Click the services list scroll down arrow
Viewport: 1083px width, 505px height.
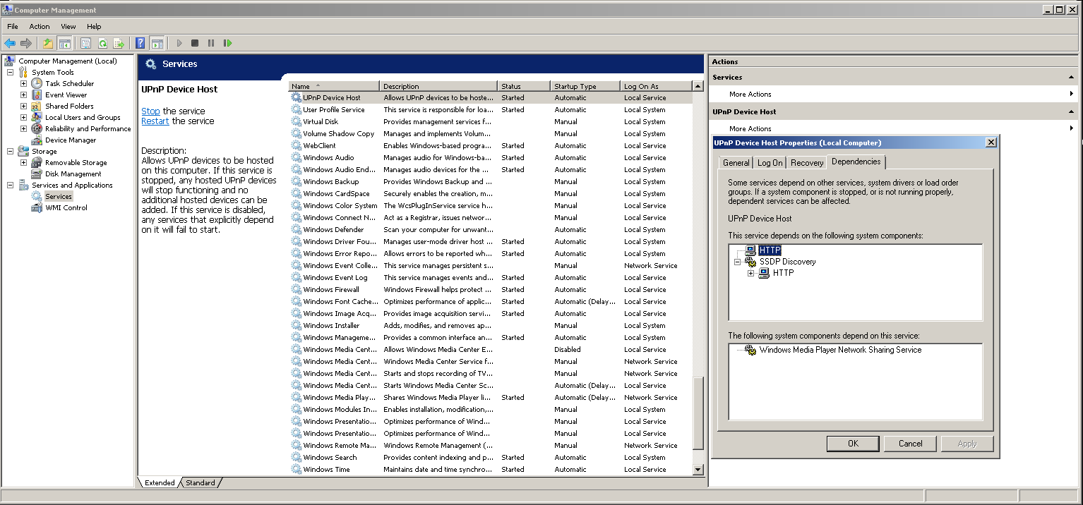(698, 469)
